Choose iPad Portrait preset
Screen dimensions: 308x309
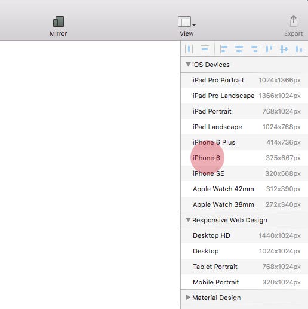pyautogui.click(x=244, y=111)
